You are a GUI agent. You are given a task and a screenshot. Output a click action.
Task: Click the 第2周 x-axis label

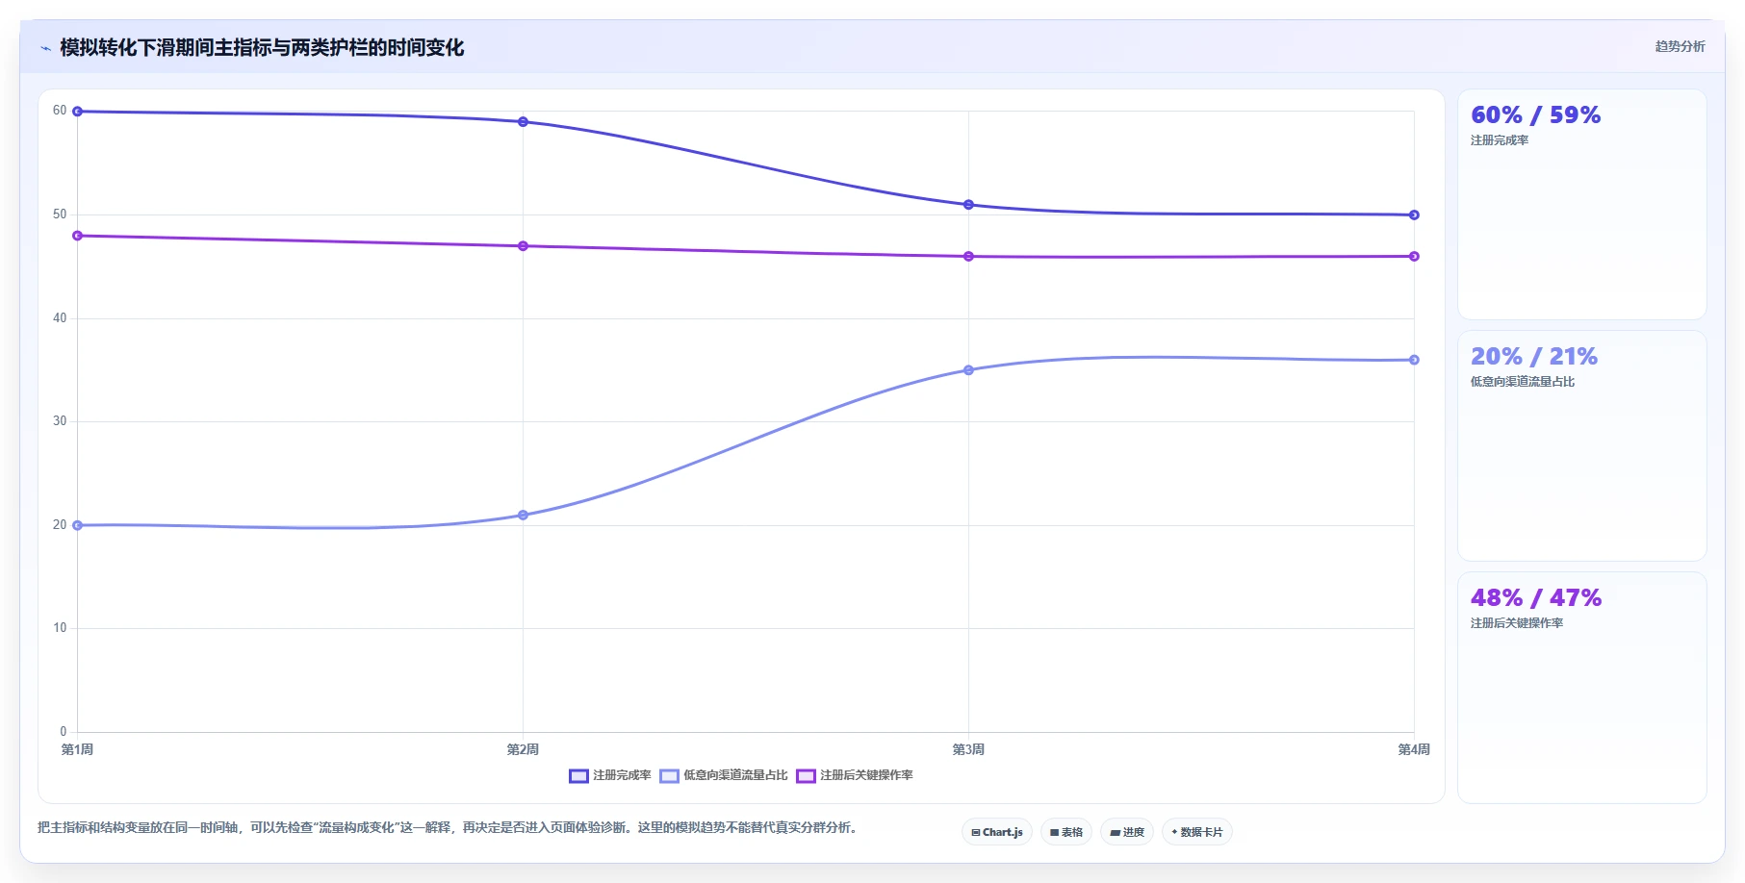tap(523, 749)
